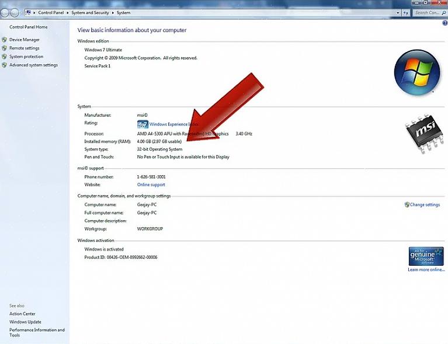Click shield icon beside Advanced system settings
Screen dimensions: 448x344
[4, 65]
